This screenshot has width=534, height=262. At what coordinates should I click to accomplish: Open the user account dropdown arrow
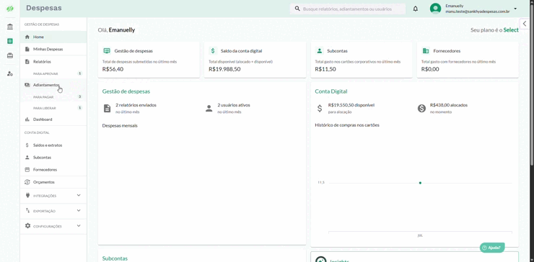click(515, 9)
